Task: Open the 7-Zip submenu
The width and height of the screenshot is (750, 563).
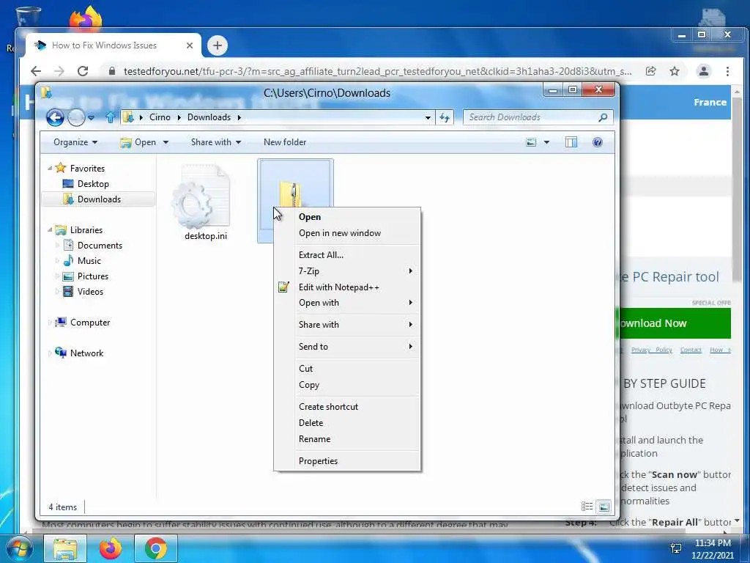Action: 347,271
